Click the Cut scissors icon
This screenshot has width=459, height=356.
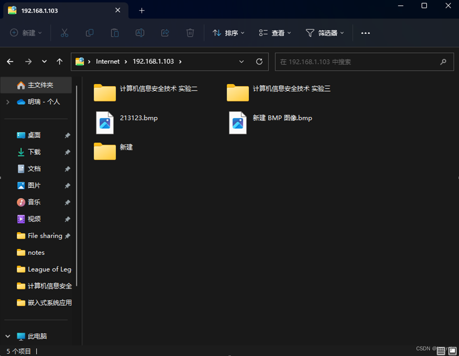[x=64, y=33]
